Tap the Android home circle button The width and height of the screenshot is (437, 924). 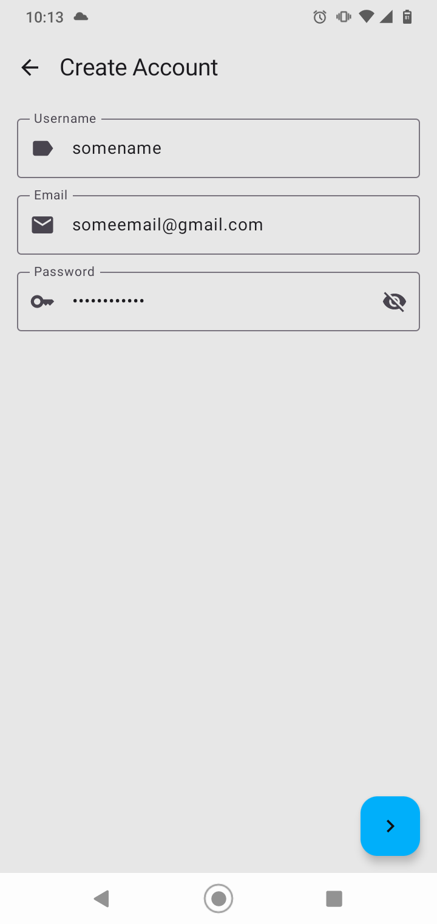tap(218, 898)
